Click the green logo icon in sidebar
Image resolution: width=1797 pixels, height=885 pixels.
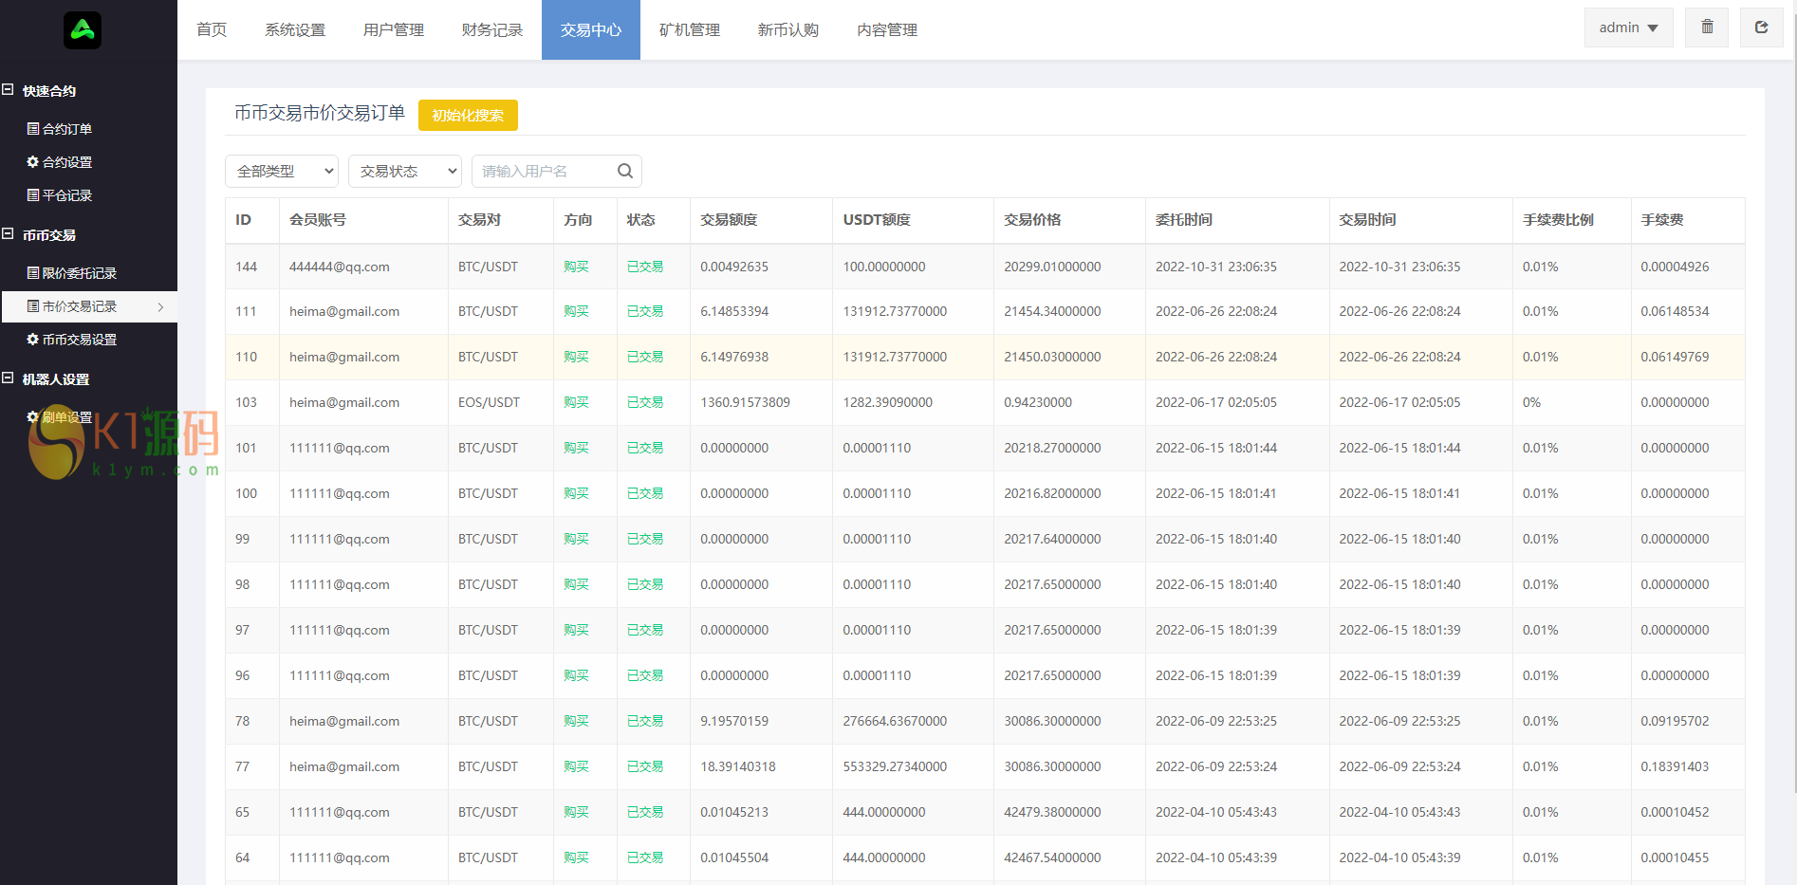tap(83, 30)
